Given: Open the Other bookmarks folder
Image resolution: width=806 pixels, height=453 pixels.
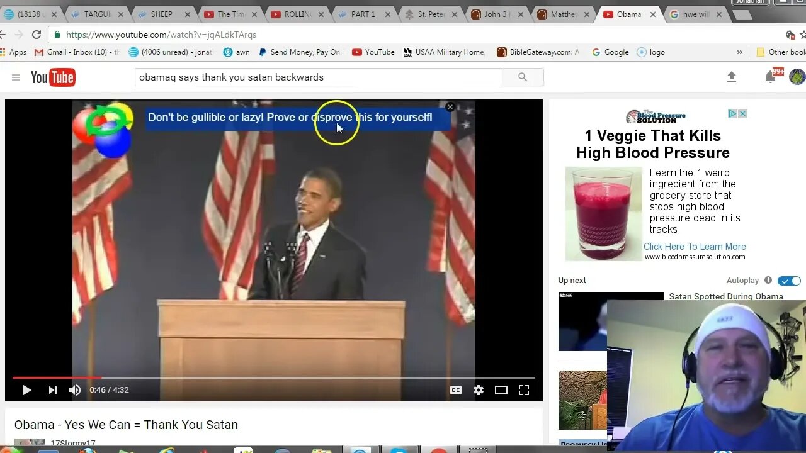Looking at the screenshot, I should point(781,52).
